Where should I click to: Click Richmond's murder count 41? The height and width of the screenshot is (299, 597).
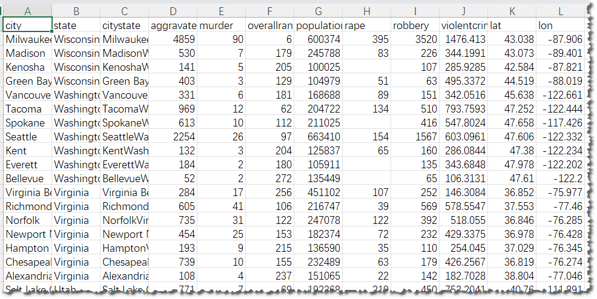tap(221, 206)
